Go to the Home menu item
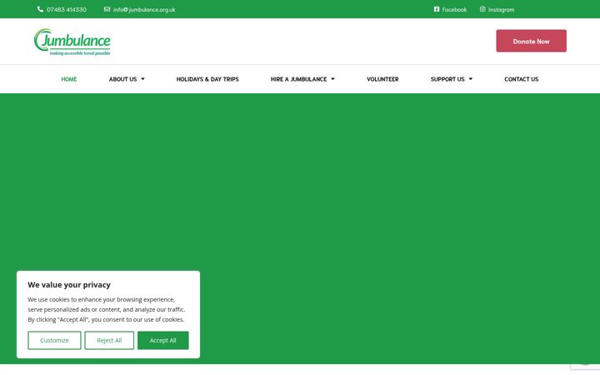This screenshot has width=600, height=375. coord(69,79)
